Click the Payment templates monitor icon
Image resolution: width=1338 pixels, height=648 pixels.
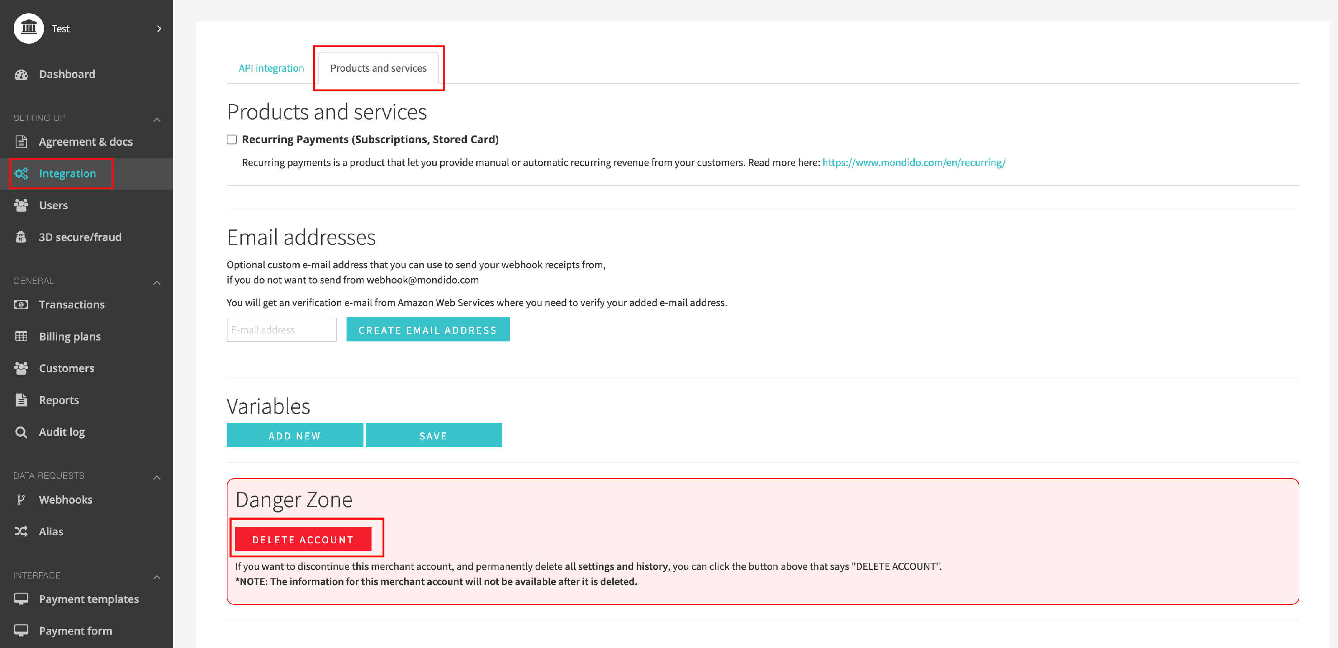(21, 599)
